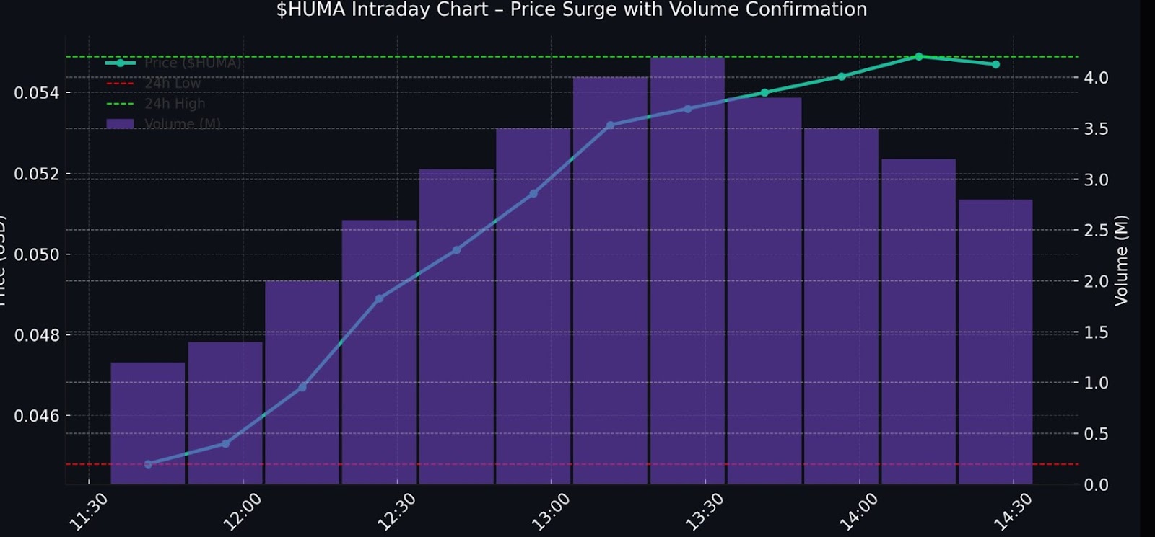Click the 24h Low red dashed legend marker
Image resolution: width=1155 pixels, height=537 pixels.
click(x=120, y=84)
